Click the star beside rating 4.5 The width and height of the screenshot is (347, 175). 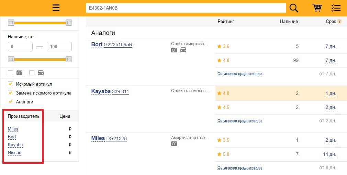[x=219, y=107]
